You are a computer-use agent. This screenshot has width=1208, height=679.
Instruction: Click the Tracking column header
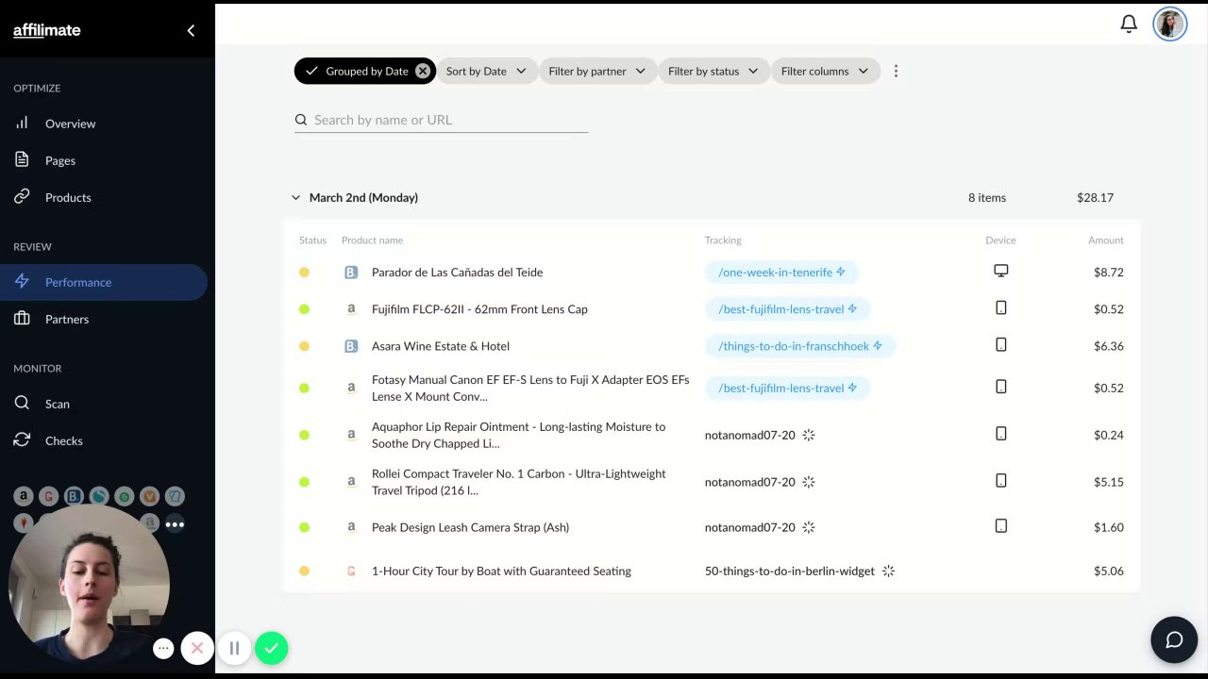point(723,240)
